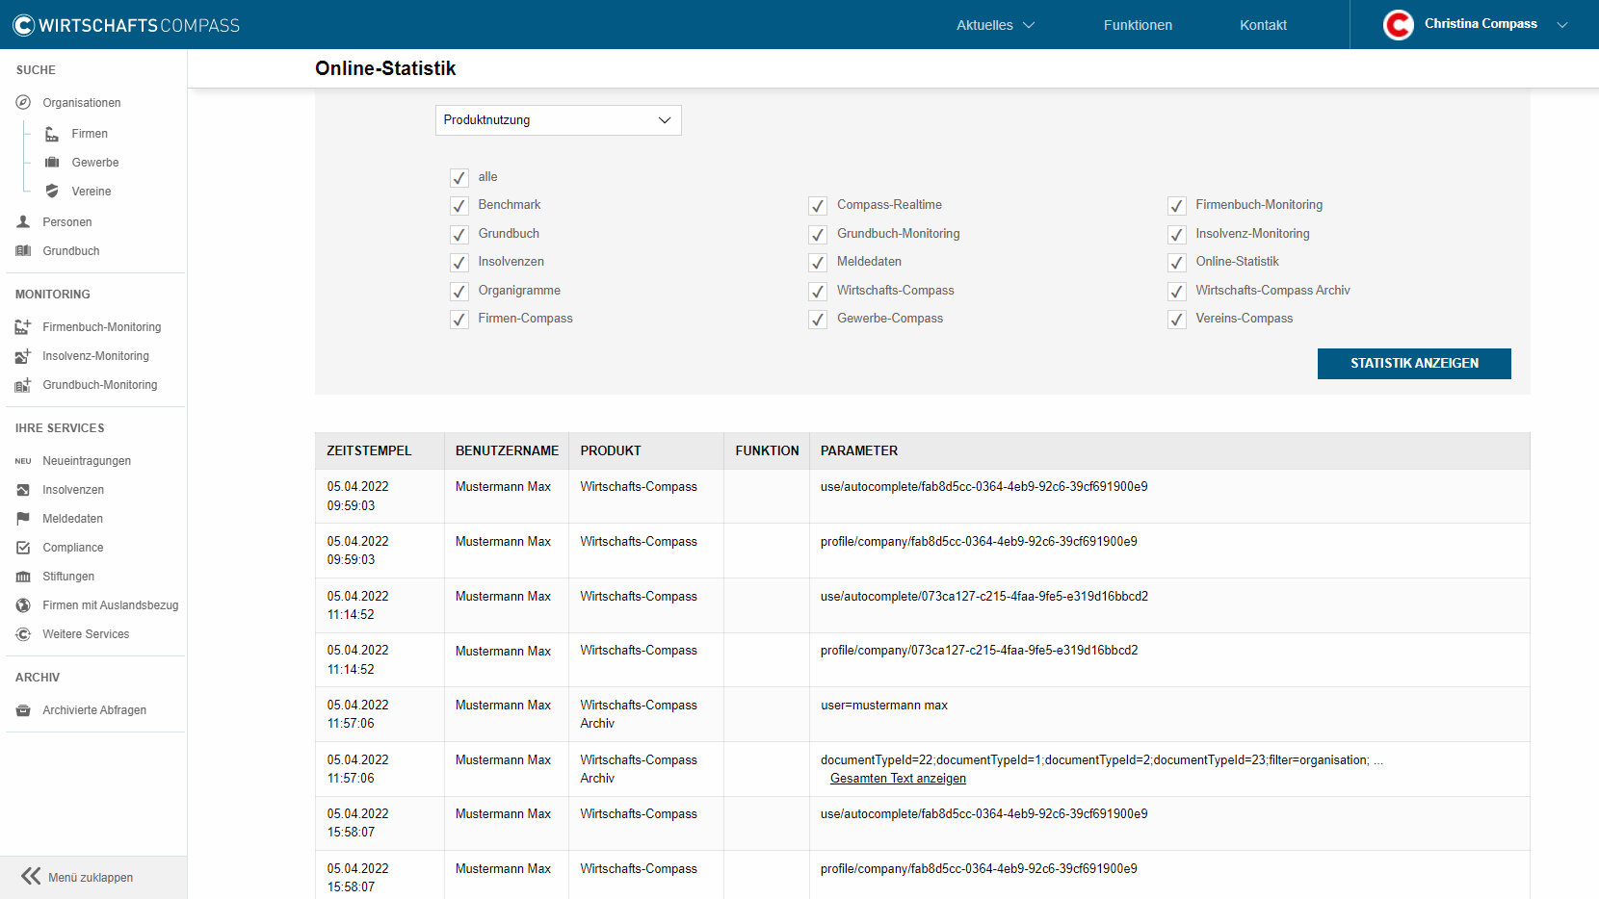Image resolution: width=1599 pixels, height=899 pixels.
Task: Click the Insolvenz-Monitoring sidebar icon
Action: click(23, 356)
